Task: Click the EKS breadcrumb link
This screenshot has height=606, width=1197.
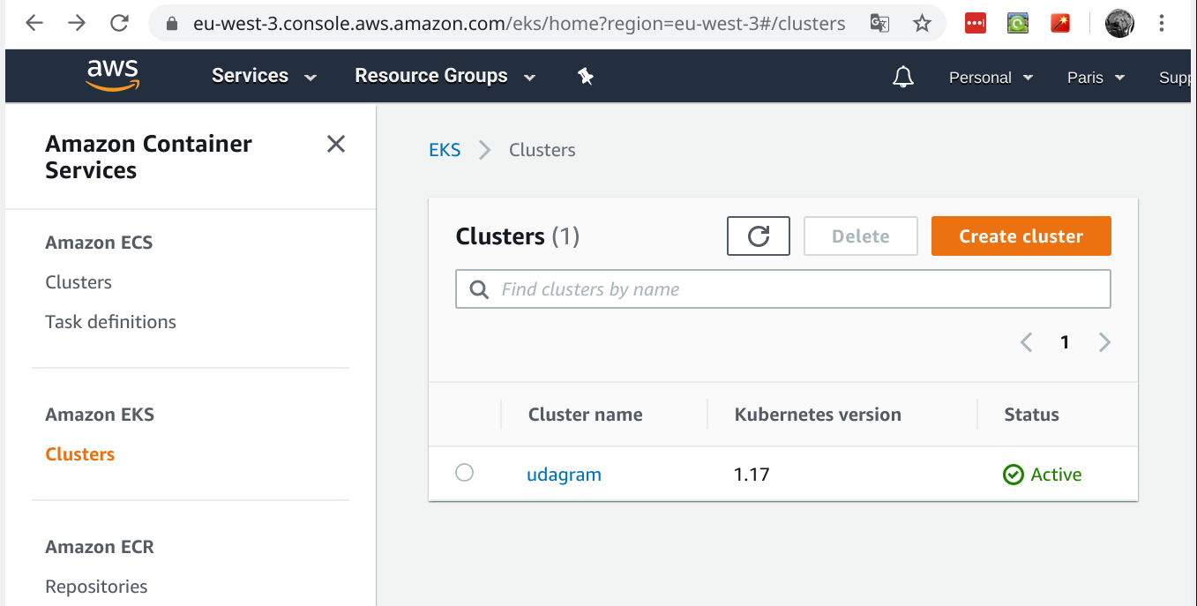Action: point(445,150)
